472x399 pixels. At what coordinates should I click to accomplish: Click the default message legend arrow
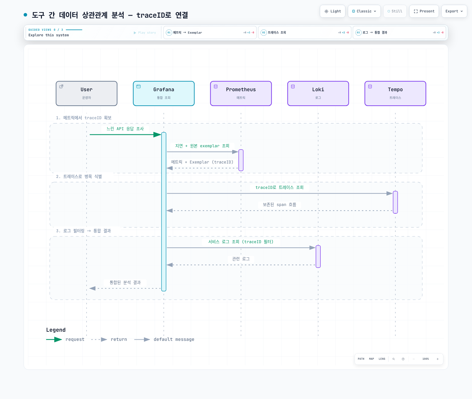tap(142, 339)
